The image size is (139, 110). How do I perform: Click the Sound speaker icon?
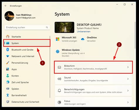pyautogui.click(x=59, y=79)
